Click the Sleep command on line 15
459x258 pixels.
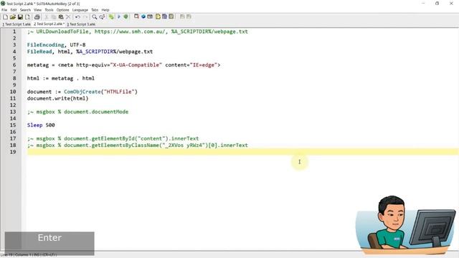pyautogui.click(x=35, y=125)
